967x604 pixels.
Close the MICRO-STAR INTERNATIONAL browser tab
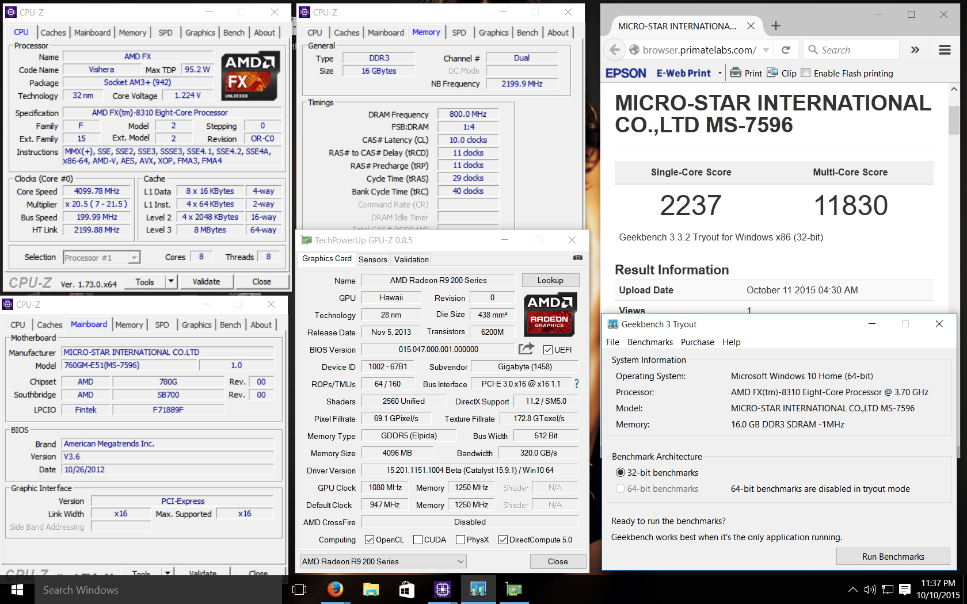coord(751,26)
